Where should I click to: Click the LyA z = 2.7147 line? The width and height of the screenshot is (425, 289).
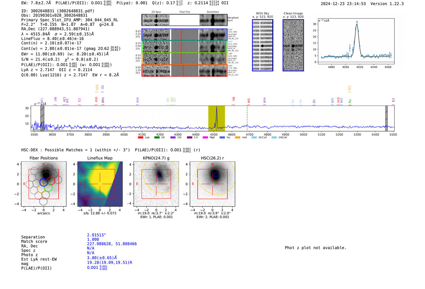click(38, 70)
